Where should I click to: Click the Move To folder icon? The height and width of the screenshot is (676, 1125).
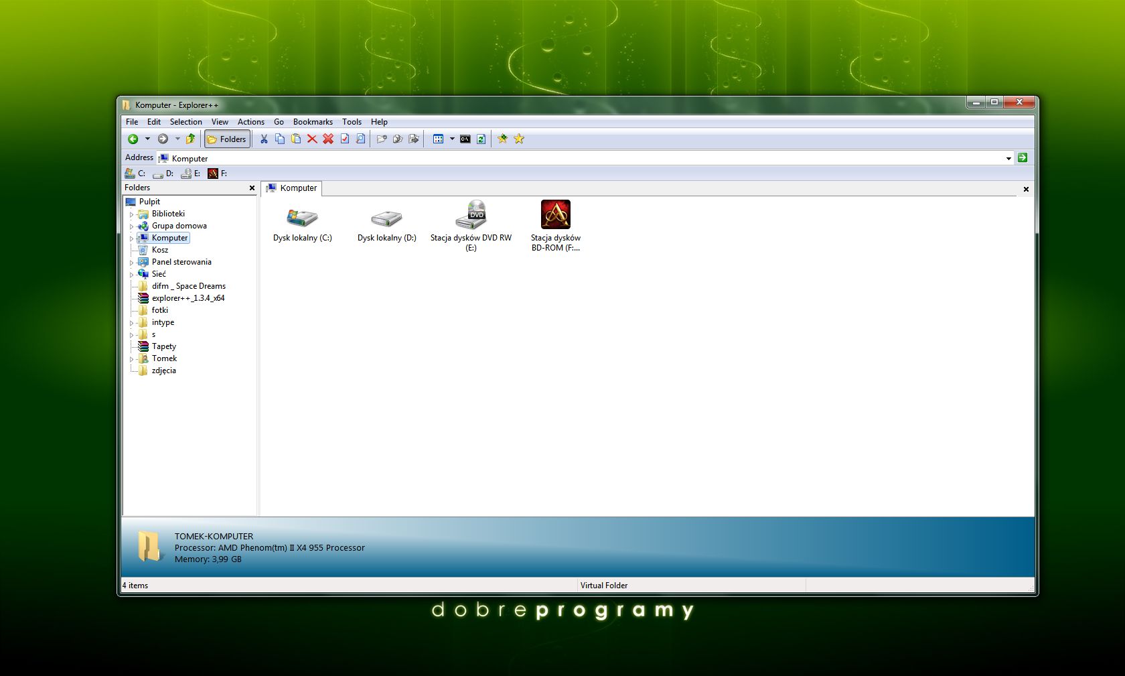tap(414, 139)
